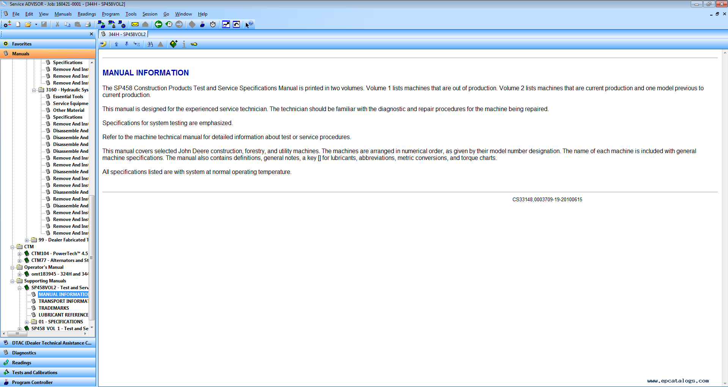Click the envelope mail icon in toolbar
Screen dimensions: 728x387
(x=135, y=24)
